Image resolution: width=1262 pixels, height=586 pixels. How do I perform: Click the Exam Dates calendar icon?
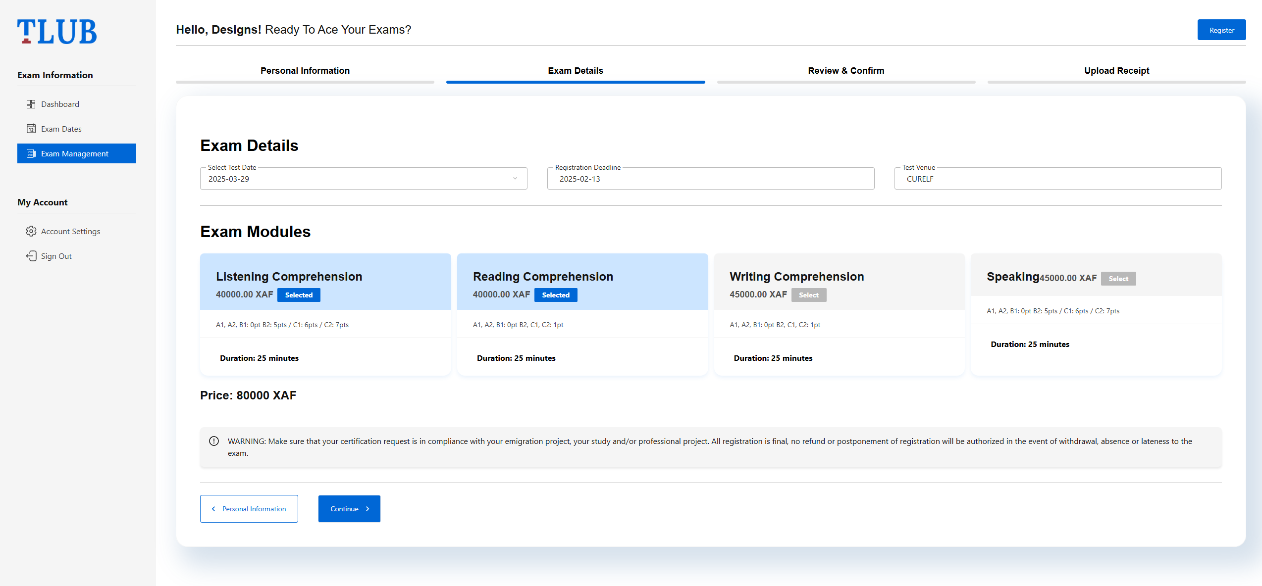tap(31, 129)
